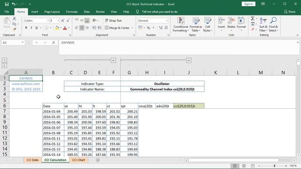Add a new sheet with plus icon
Viewport: 301px width, 169px height.
[x=98, y=160]
